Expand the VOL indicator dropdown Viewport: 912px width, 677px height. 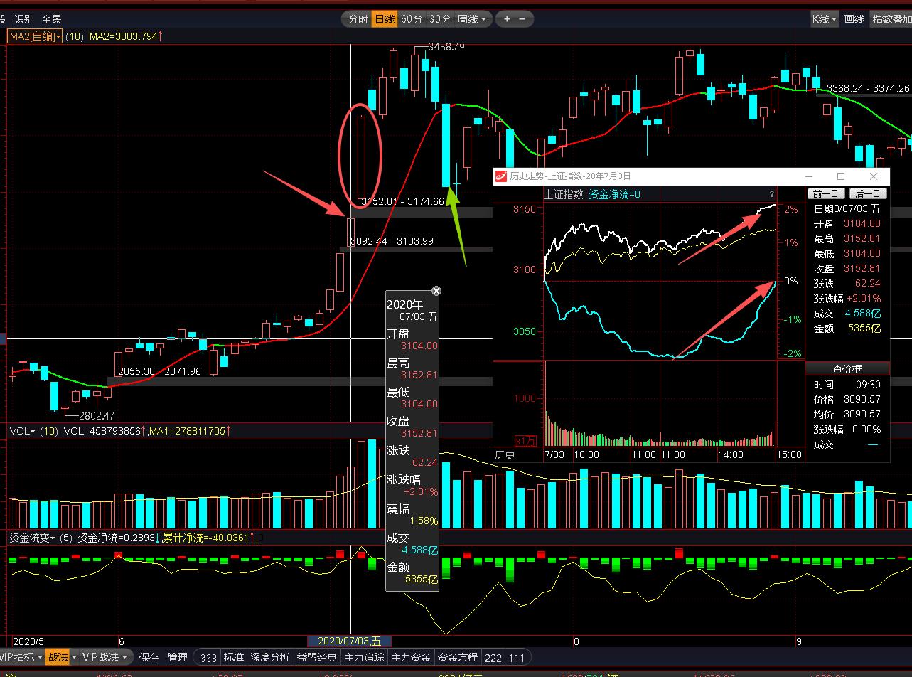pyautogui.click(x=22, y=431)
